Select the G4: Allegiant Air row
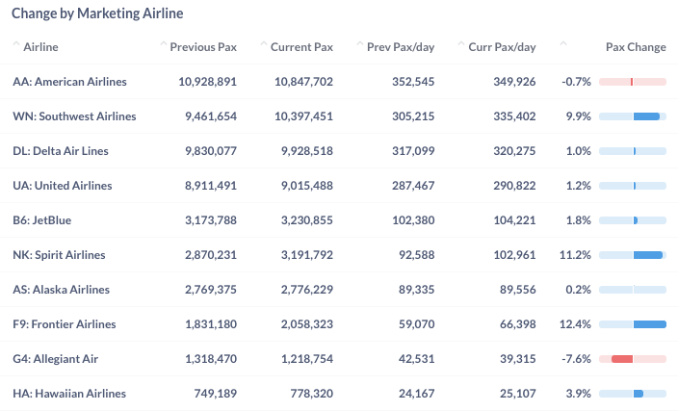 (56, 359)
